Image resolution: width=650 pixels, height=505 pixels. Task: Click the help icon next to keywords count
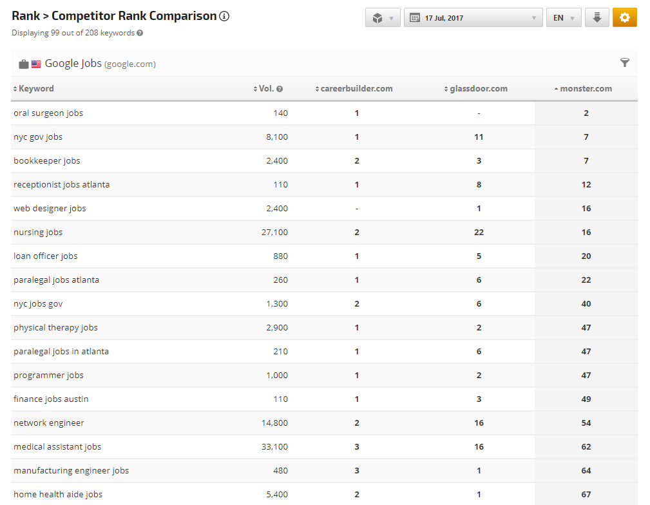tap(140, 33)
